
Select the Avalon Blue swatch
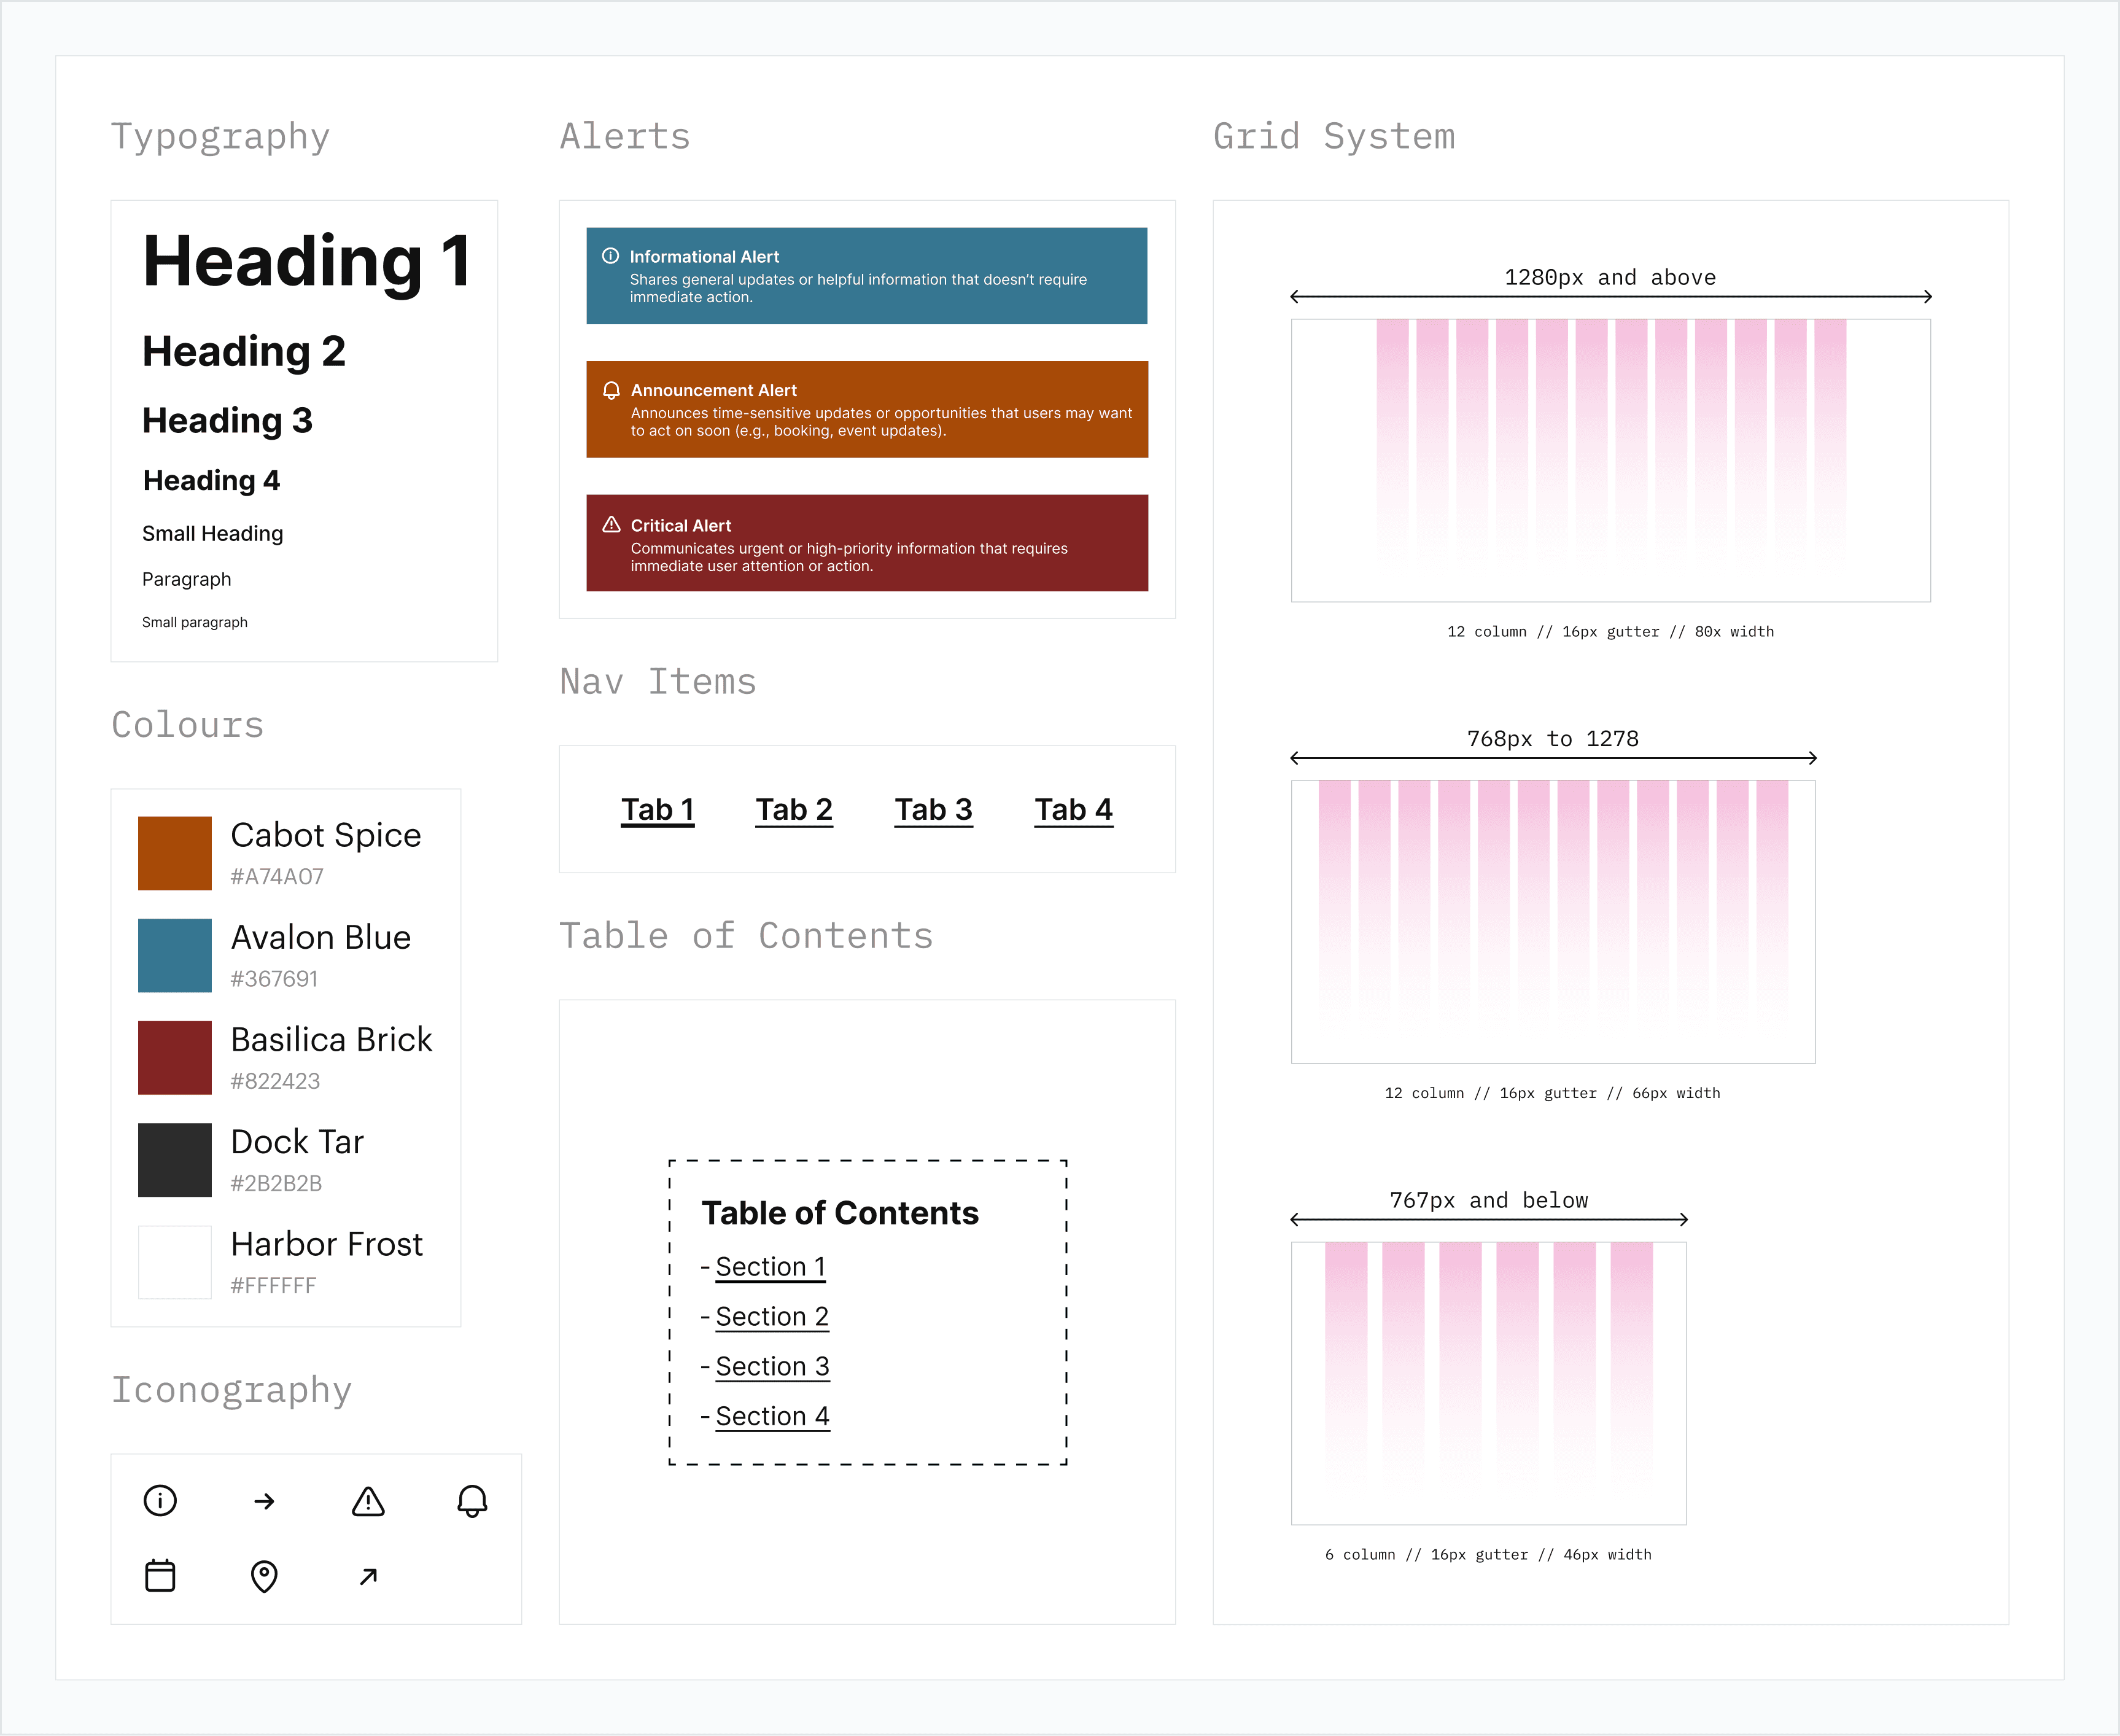tap(175, 955)
